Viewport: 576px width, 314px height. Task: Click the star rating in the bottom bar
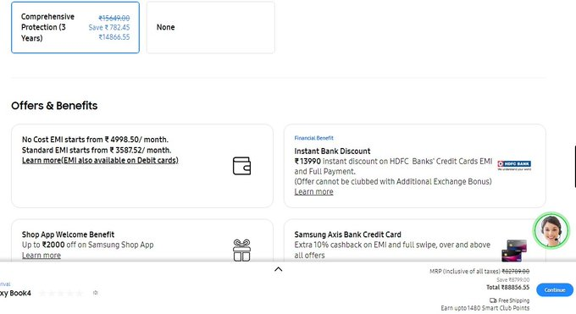coord(61,293)
